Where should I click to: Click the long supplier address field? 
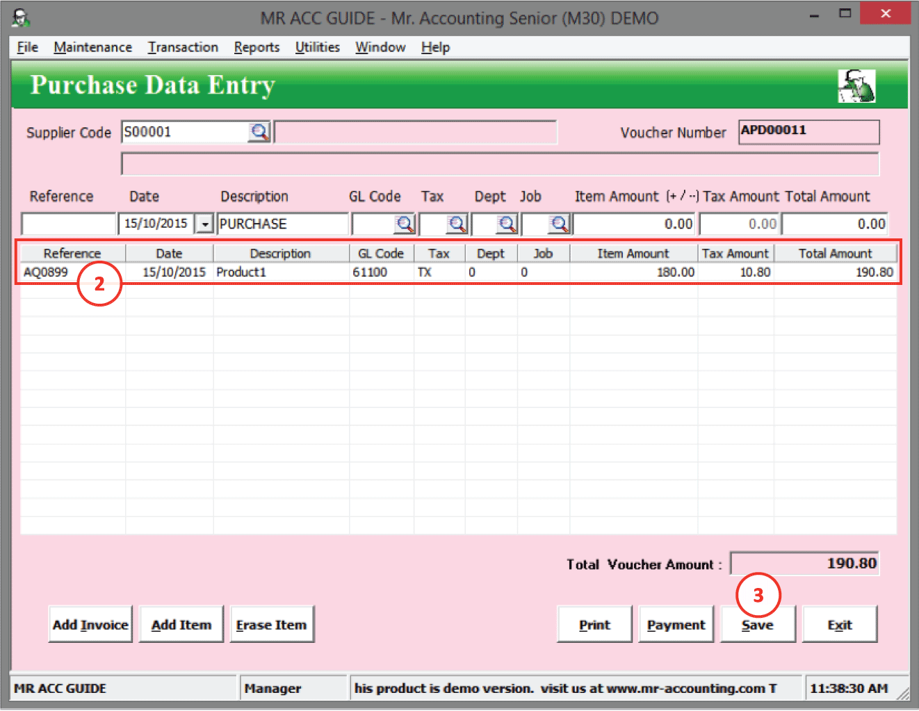tap(501, 164)
